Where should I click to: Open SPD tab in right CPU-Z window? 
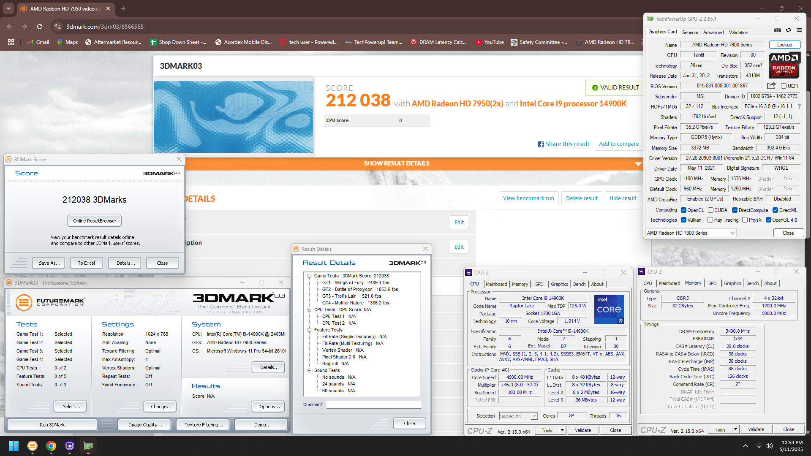(x=712, y=283)
